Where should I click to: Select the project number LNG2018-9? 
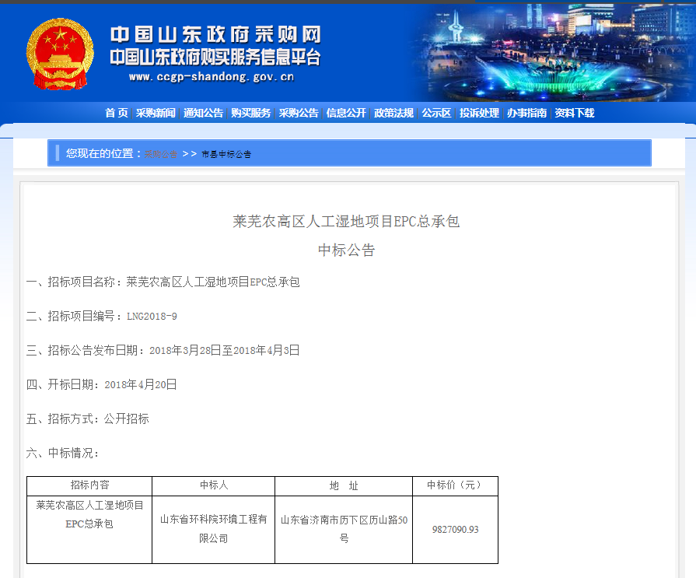152,316
